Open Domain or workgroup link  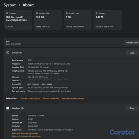pyautogui.click(x=30, y=98)
